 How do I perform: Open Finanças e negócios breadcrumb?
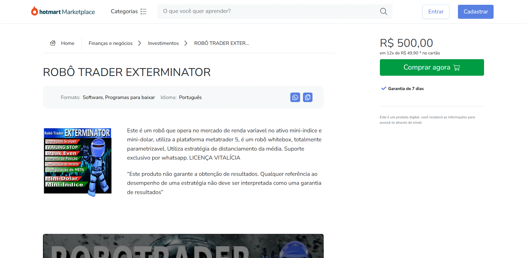111,43
